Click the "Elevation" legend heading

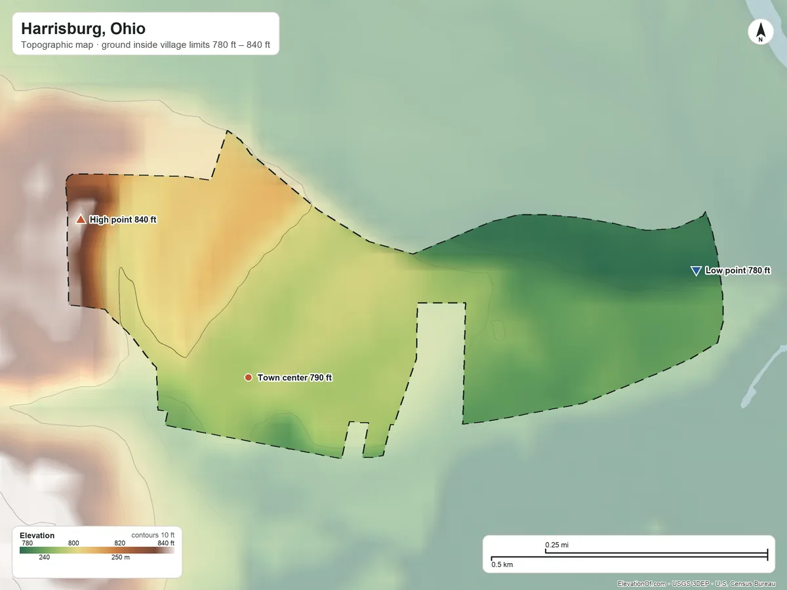click(37, 536)
